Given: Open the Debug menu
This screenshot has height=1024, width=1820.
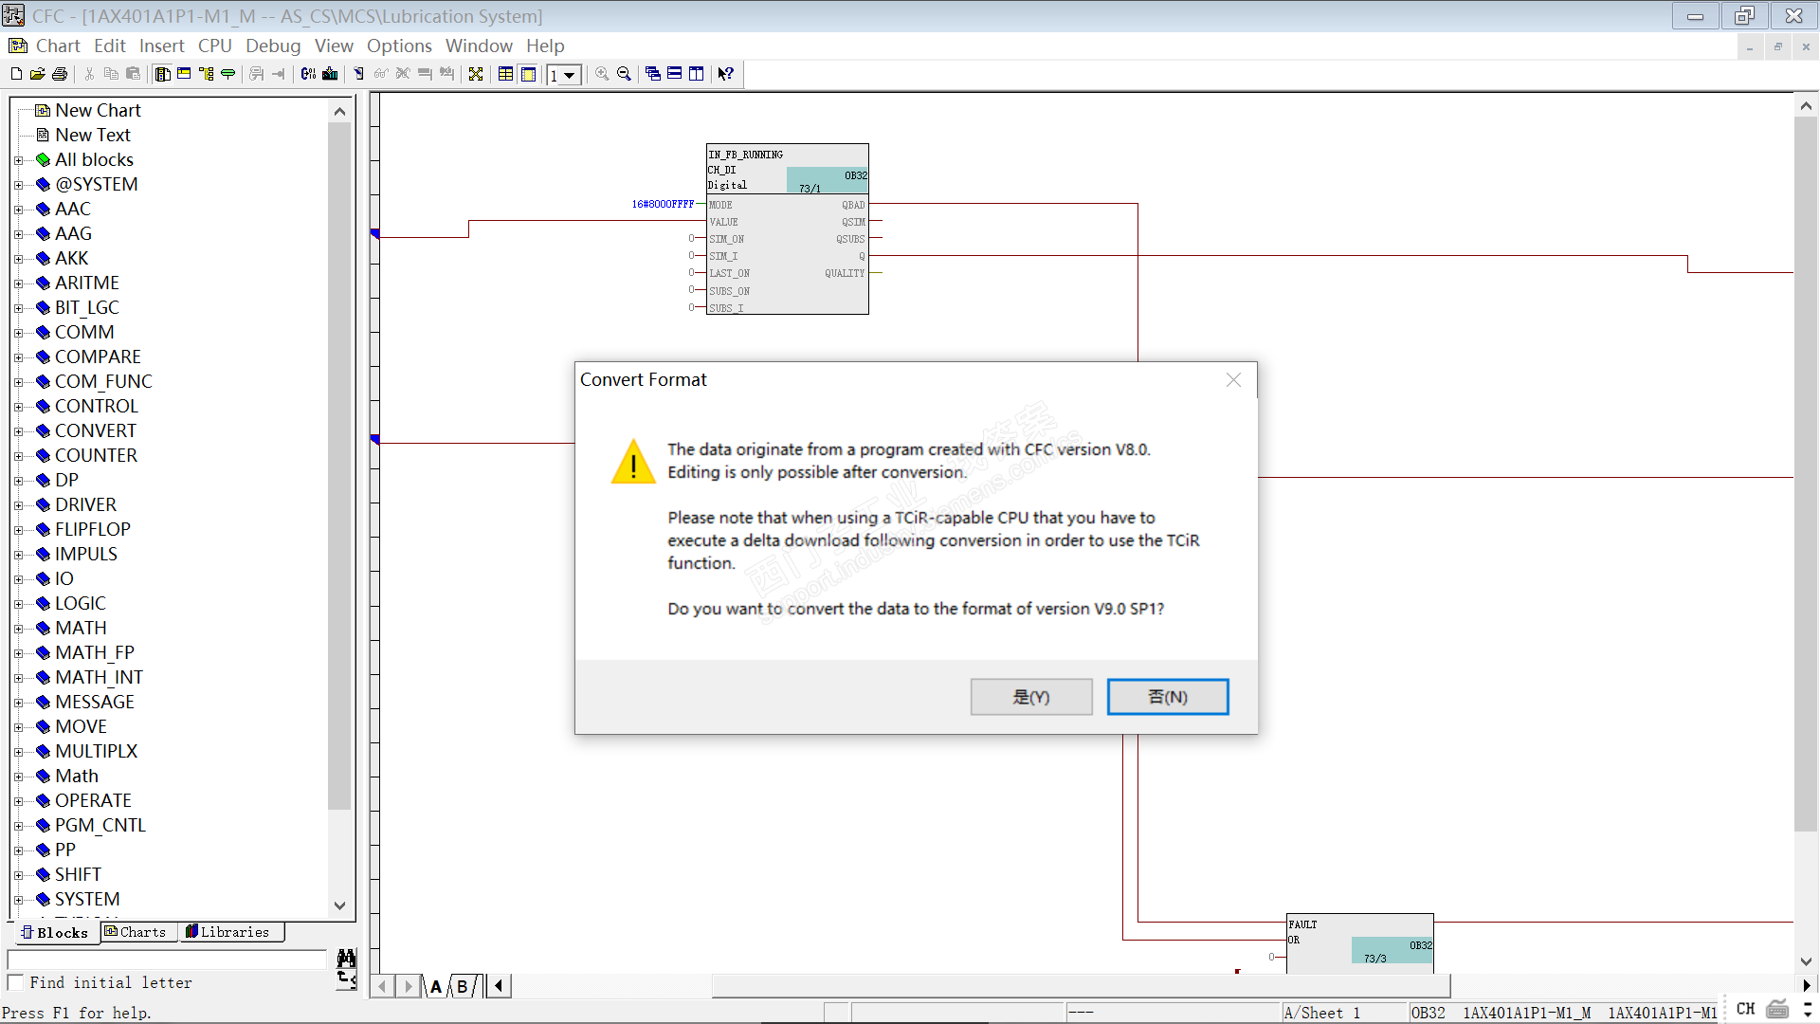Looking at the screenshot, I should pyautogui.click(x=272, y=46).
